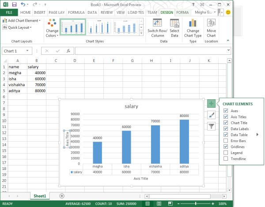
Task: Click the formula bar Cancel X icon
Action: pyautogui.click(x=47, y=51)
